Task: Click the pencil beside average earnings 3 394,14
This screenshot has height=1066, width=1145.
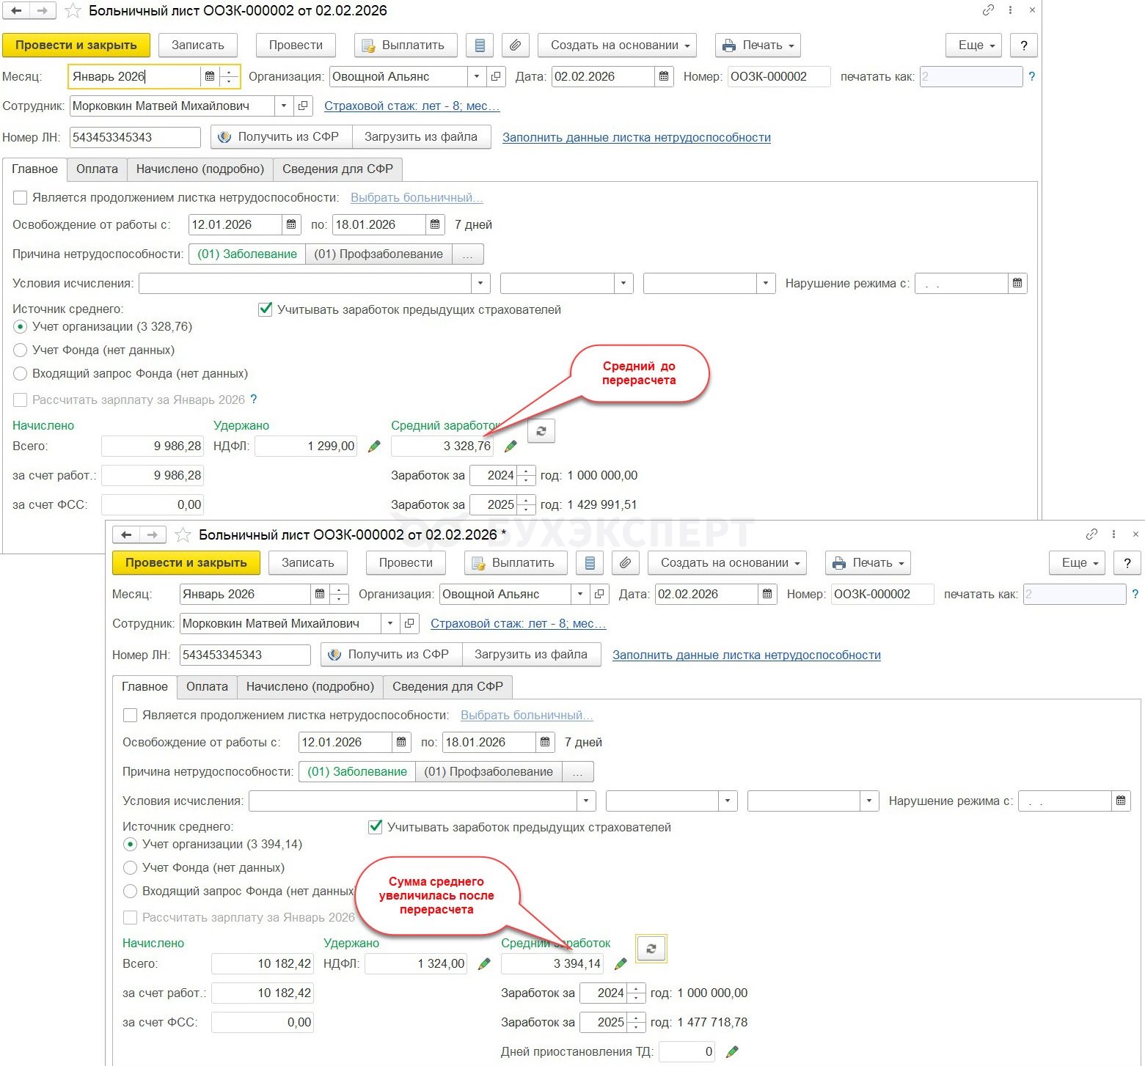Action: [x=621, y=963]
